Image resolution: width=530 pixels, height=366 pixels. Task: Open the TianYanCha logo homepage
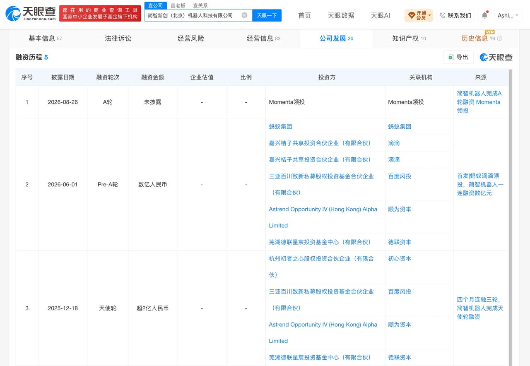coord(31,13)
